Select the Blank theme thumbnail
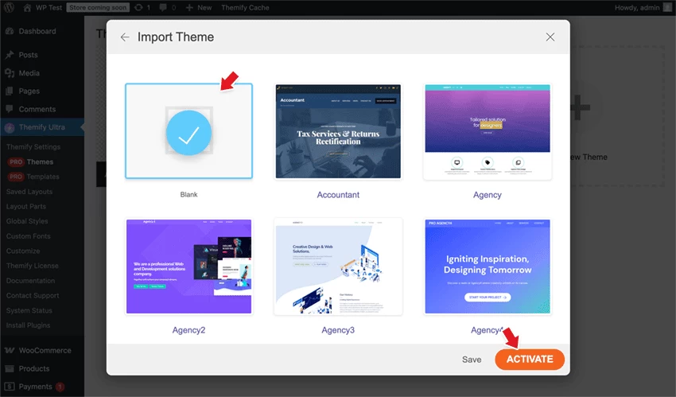Screen dimensions: 676x397 (x=188, y=131)
